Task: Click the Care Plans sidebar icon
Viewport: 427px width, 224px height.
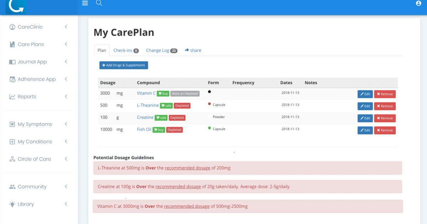Action: click(x=12, y=44)
